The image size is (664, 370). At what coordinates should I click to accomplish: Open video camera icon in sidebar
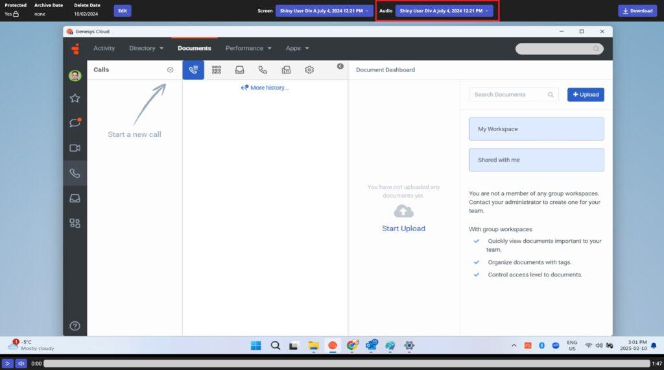pyautogui.click(x=75, y=148)
